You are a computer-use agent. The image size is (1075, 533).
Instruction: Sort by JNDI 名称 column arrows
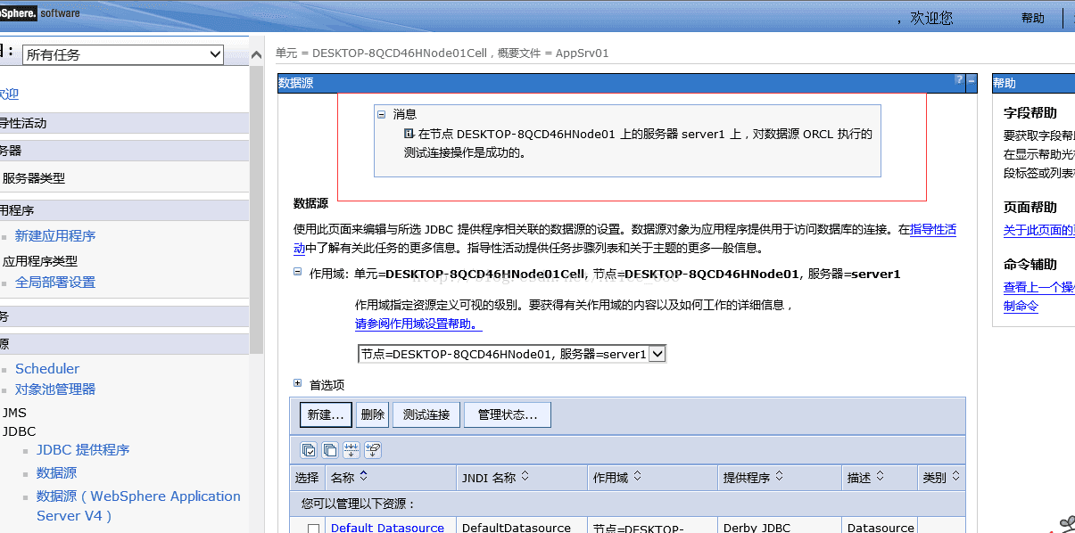point(525,477)
